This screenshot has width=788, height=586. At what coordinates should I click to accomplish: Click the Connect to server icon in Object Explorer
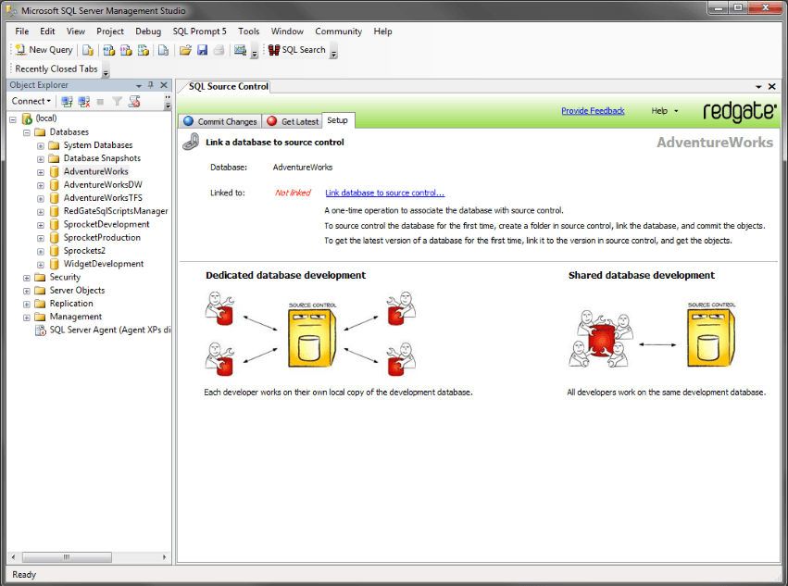pyautogui.click(x=68, y=100)
